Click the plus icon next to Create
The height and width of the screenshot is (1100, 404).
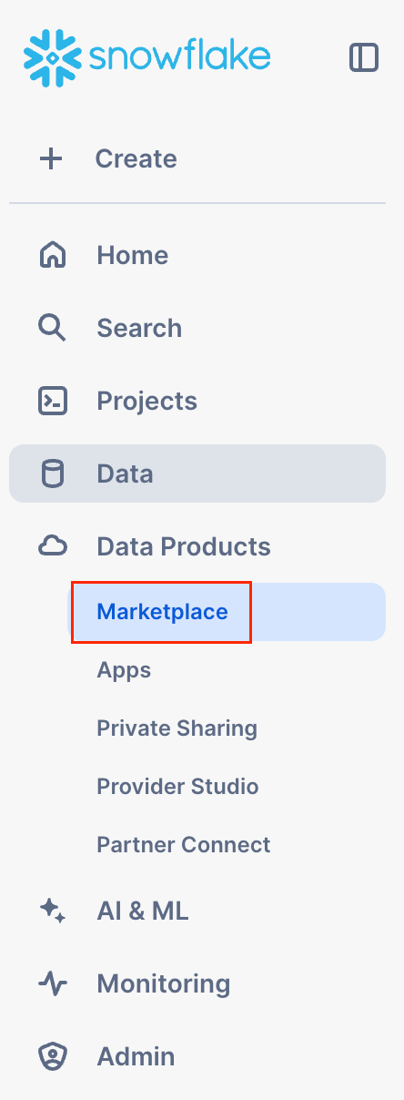tap(51, 158)
